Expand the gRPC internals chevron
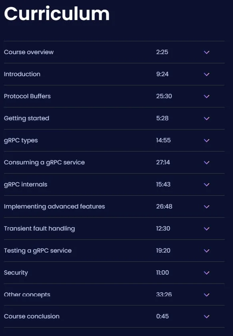 pyautogui.click(x=207, y=185)
